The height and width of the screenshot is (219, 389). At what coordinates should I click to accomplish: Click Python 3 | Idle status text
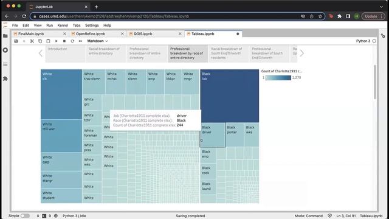[74, 216]
